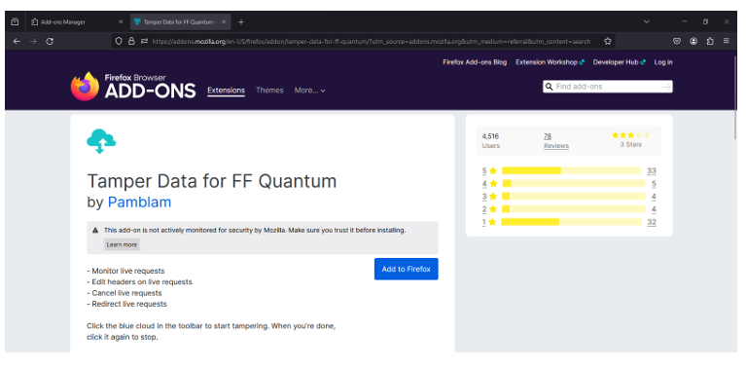Open the author Pamblam link
746x367 pixels.
pos(139,202)
